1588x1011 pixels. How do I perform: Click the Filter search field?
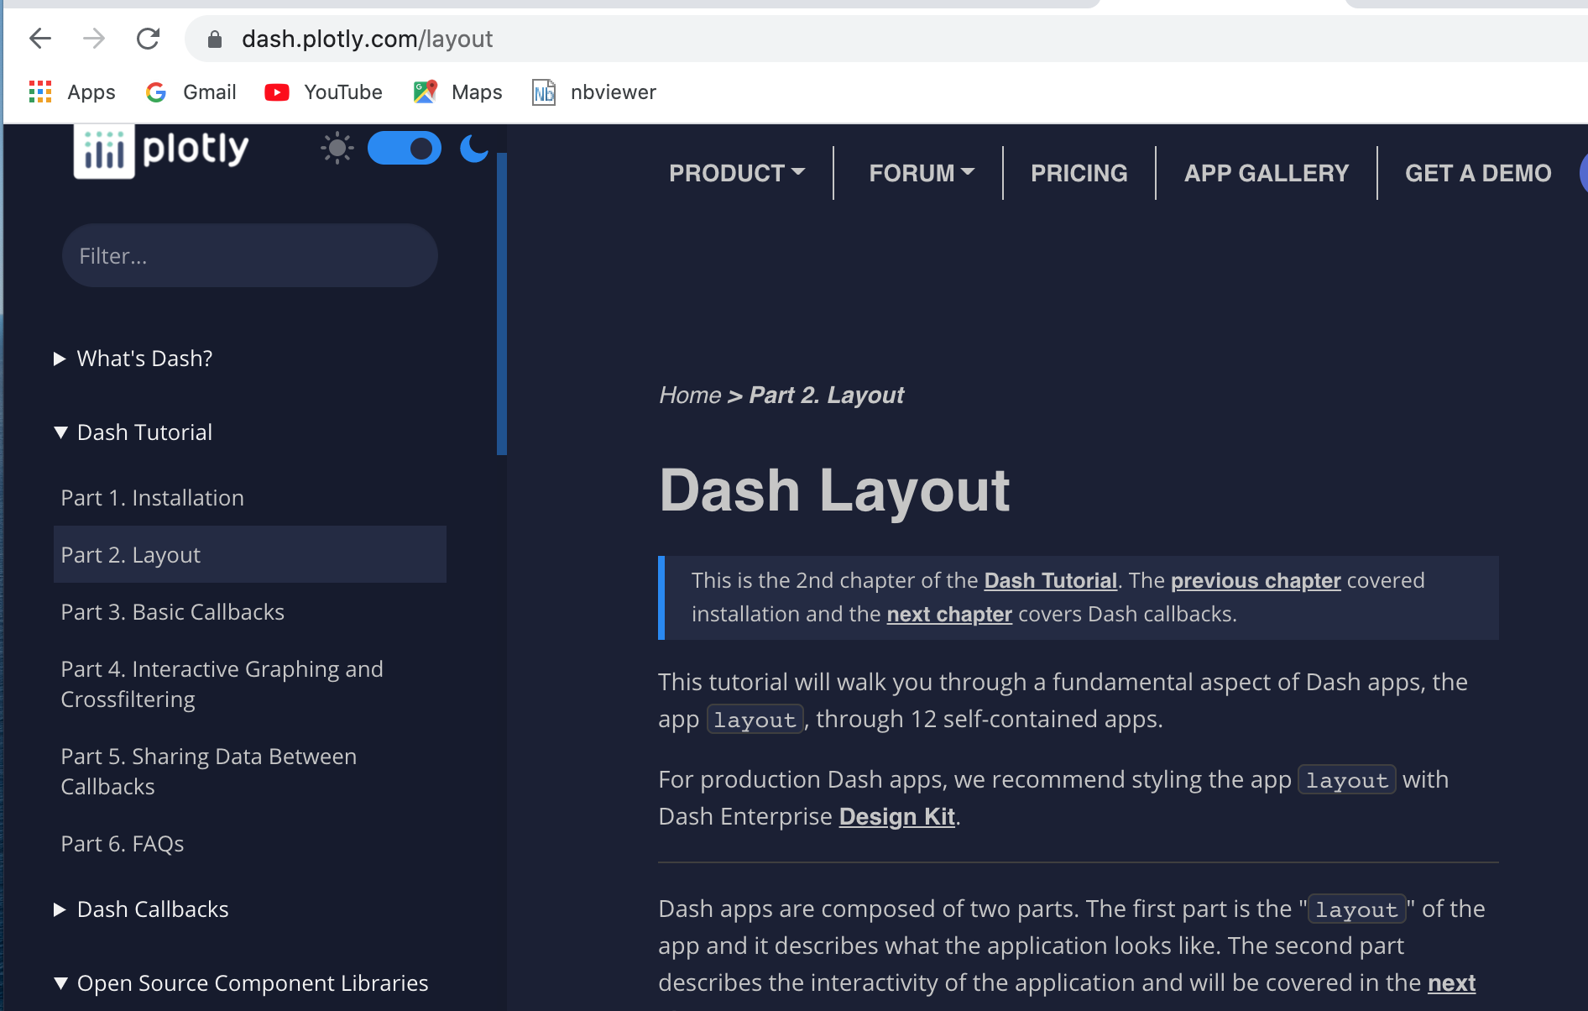(250, 255)
